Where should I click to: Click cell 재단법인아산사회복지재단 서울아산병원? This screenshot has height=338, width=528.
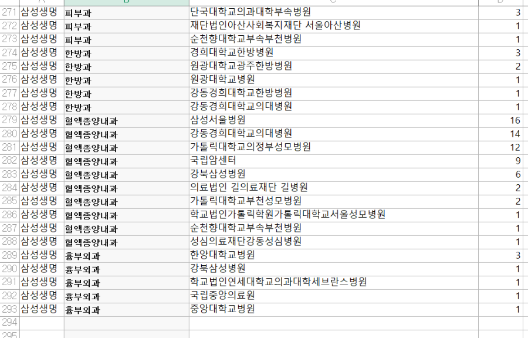(x=333, y=26)
